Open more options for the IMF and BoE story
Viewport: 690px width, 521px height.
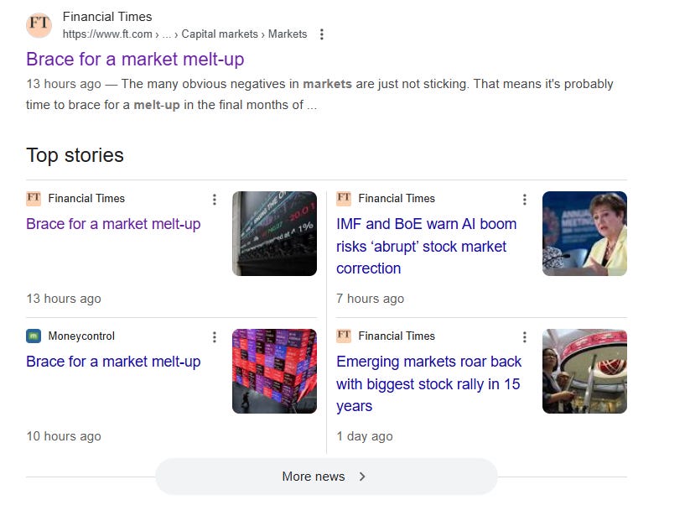point(525,200)
